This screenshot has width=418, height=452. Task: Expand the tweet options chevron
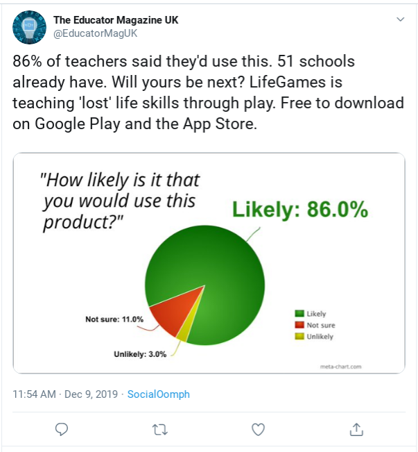pos(400,20)
